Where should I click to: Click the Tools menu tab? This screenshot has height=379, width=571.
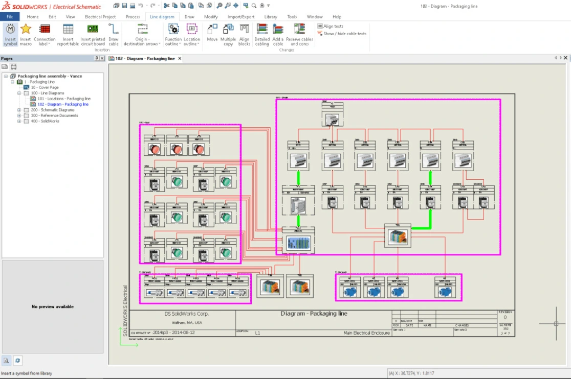292,17
